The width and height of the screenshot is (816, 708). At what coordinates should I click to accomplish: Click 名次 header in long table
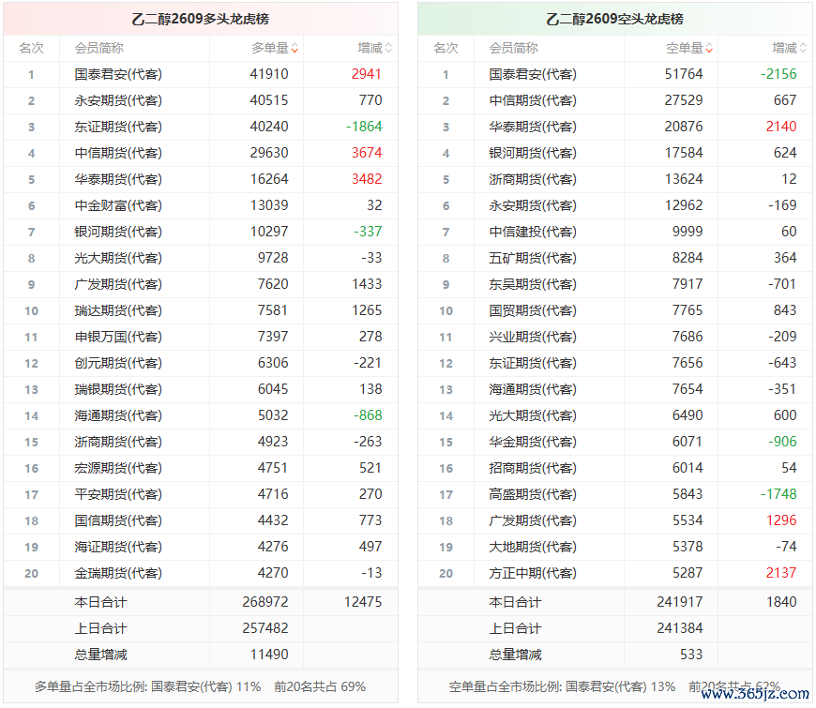[x=31, y=49]
